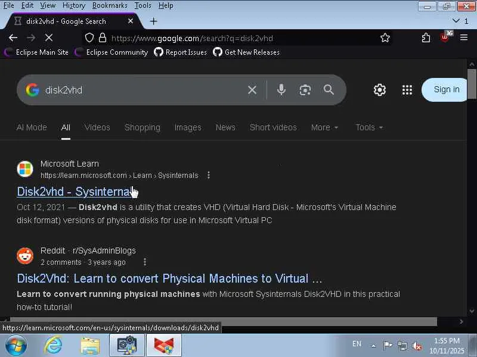Search by image with camera icon
The height and width of the screenshot is (357, 477).
pyautogui.click(x=305, y=90)
